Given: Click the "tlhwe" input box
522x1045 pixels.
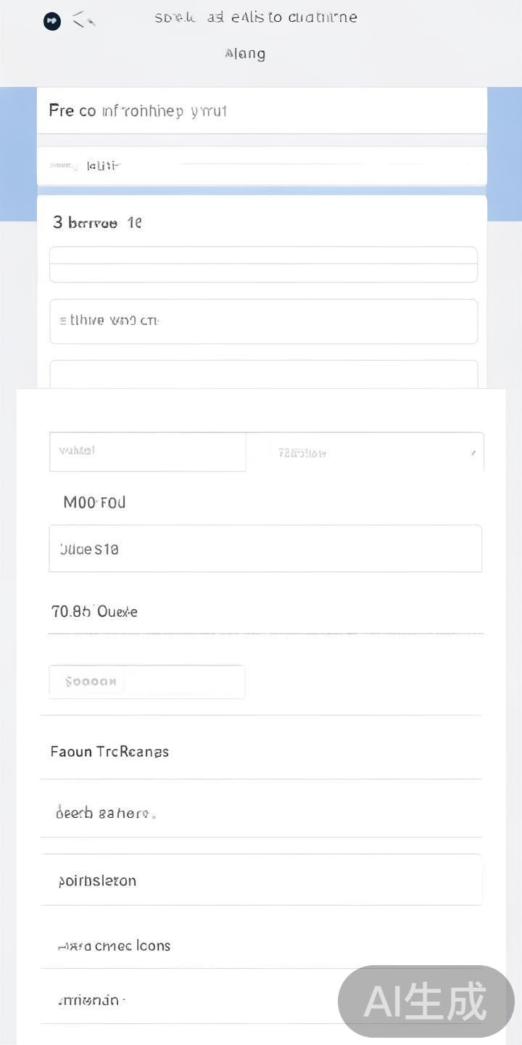Looking at the screenshot, I should tap(263, 321).
